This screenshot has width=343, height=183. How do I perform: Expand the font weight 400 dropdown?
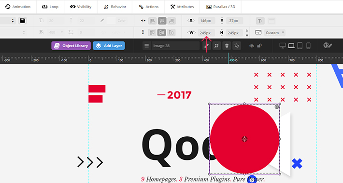point(56,32)
